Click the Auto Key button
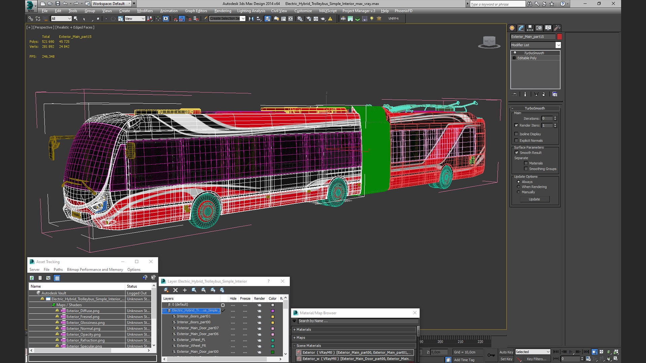The width and height of the screenshot is (646, 363). (x=506, y=352)
